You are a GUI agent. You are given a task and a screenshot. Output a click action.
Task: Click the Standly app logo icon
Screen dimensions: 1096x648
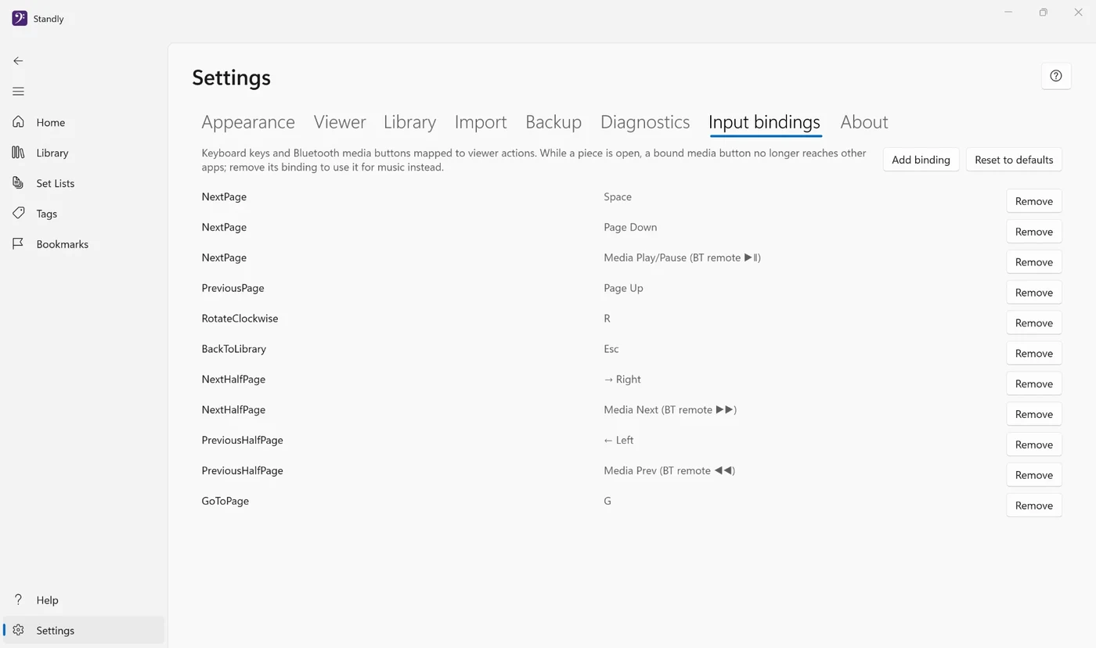click(20, 18)
